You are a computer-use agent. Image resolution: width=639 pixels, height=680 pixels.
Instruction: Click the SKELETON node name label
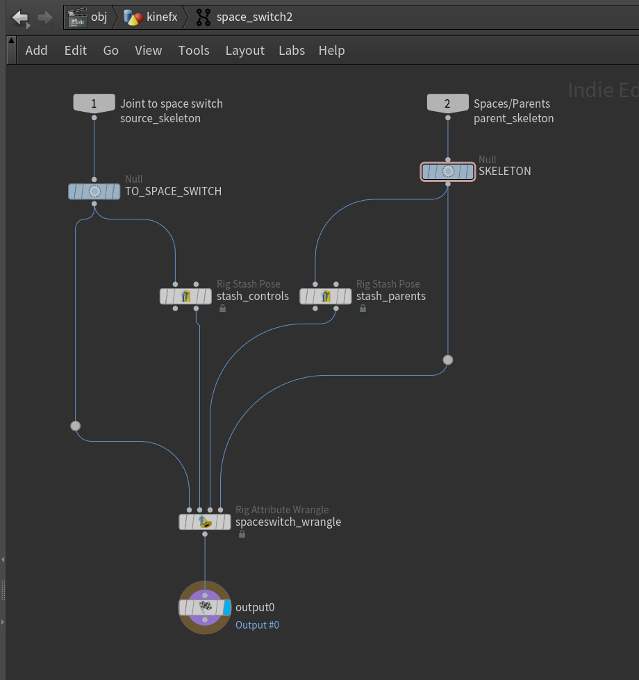[x=505, y=172]
